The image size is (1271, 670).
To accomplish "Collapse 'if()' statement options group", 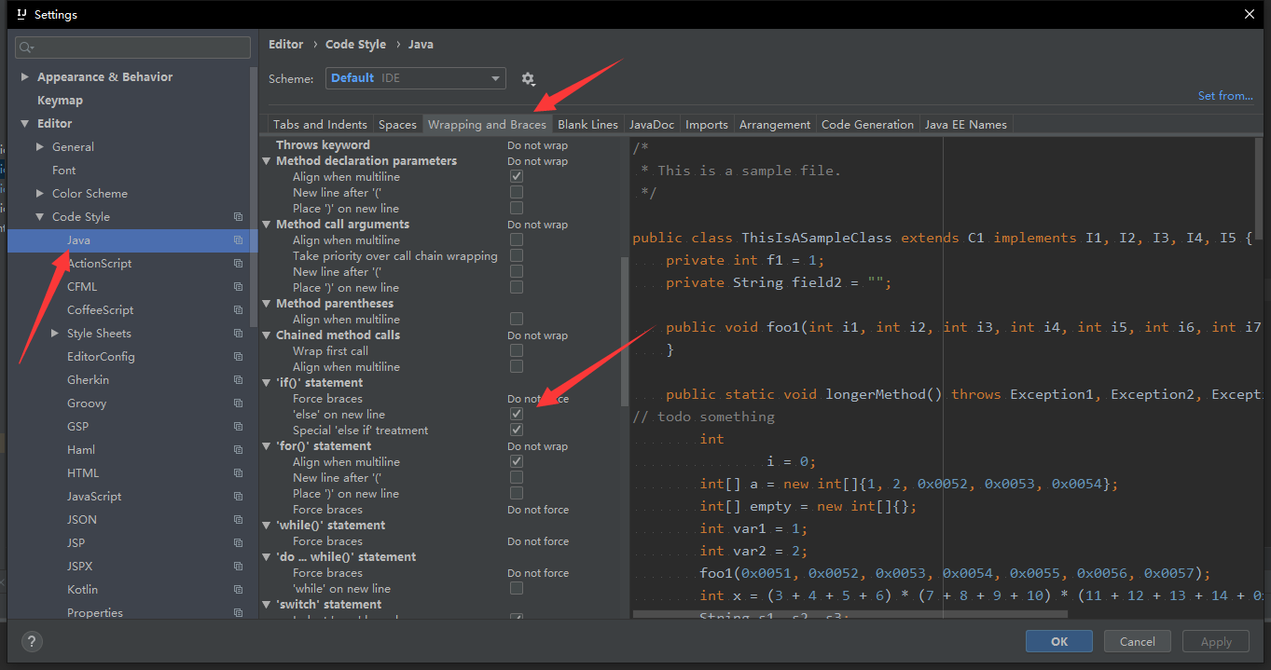I will click(268, 382).
